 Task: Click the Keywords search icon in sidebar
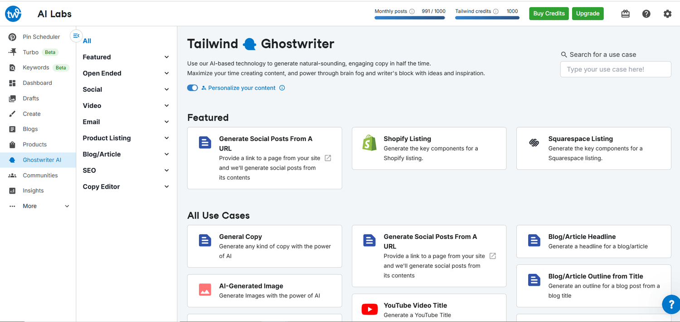(x=13, y=68)
